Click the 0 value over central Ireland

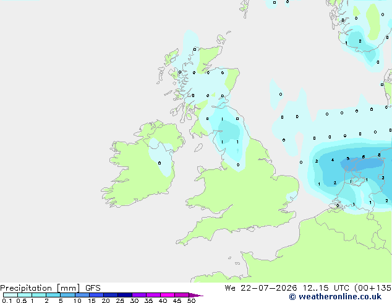click(160, 163)
